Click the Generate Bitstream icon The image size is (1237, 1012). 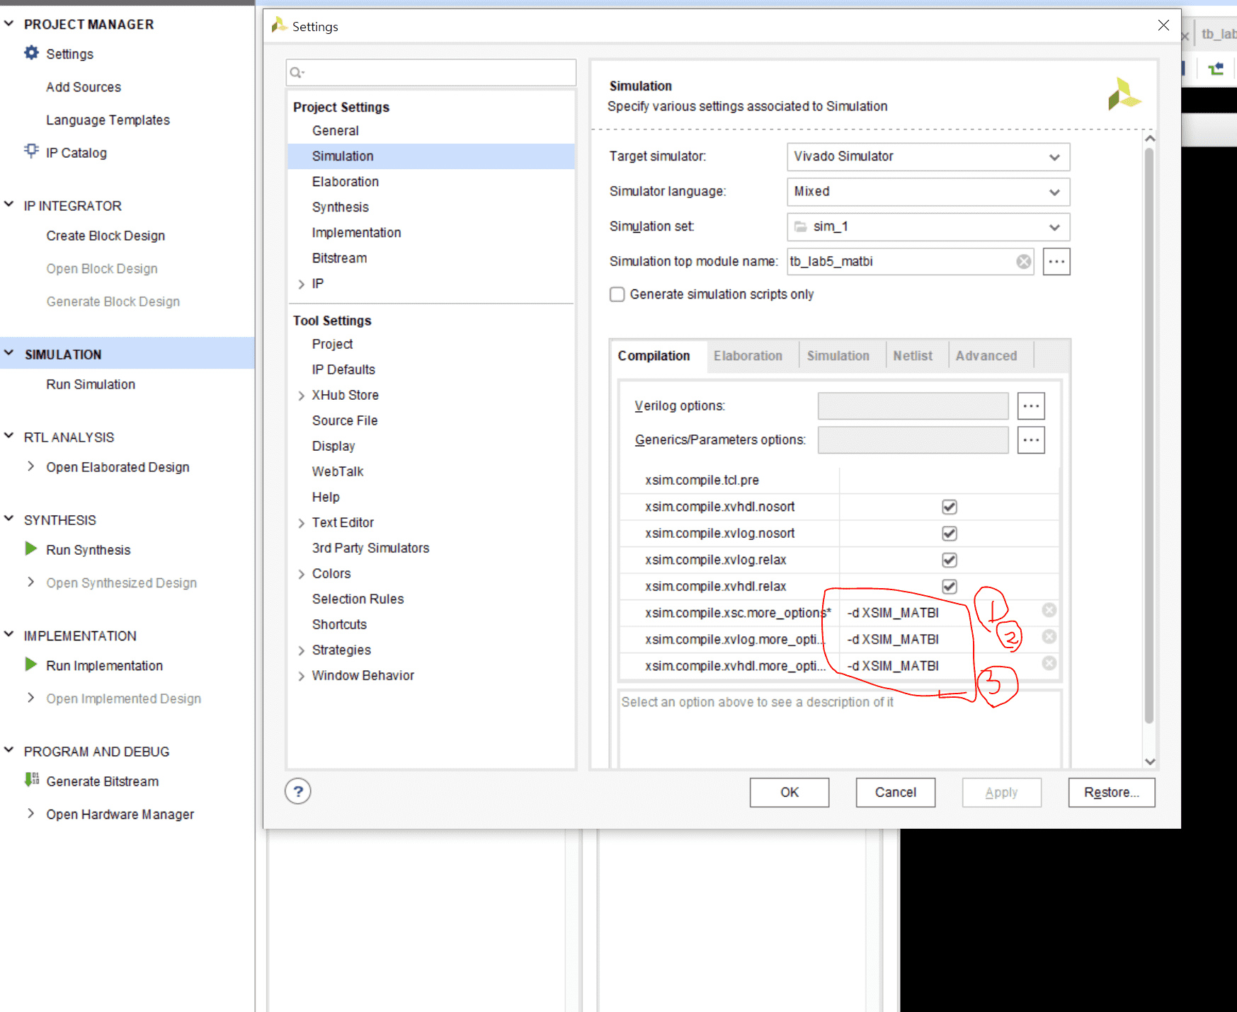[32, 780]
